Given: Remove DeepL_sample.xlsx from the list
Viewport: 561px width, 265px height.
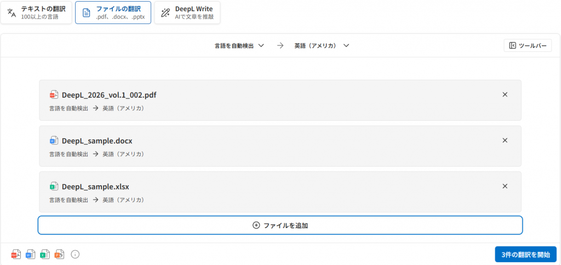Looking at the screenshot, I should click(x=505, y=186).
